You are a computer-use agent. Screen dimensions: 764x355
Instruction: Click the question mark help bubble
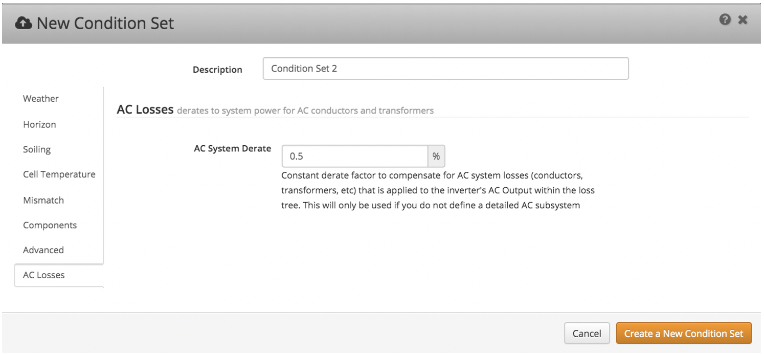pos(725,19)
